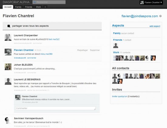Click Savinien Vanrapenbusch's profile avatar
Image resolution: width=167 pixels, height=128 pixels.
pyautogui.click(x=8, y=120)
